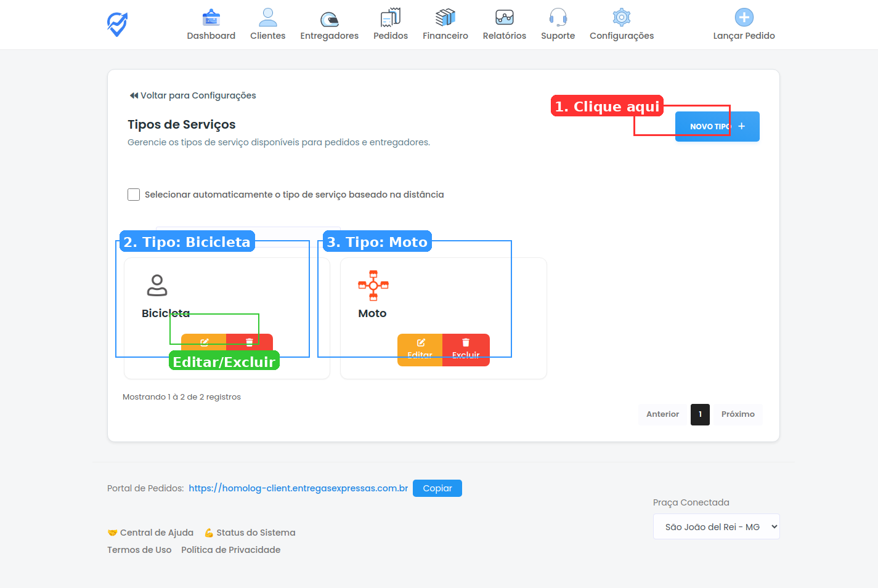Image resolution: width=878 pixels, height=588 pixels.
Task: Open the Financeiro money icon
Action: pos(445,17)
